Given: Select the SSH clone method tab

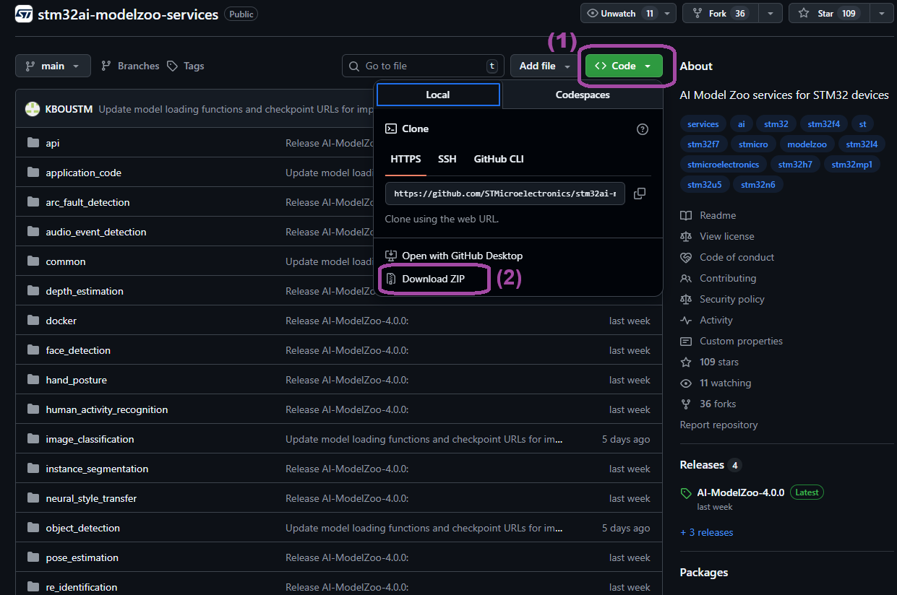Looking at the screenshot, I should pos(447,159).
